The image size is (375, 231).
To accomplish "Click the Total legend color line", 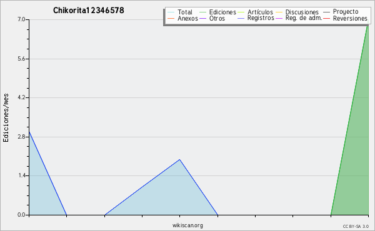I will [171, 12].
